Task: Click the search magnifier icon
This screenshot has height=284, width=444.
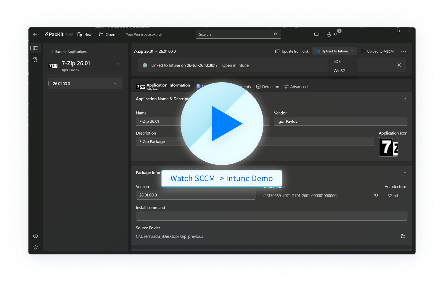Action: tap(276, 34)
